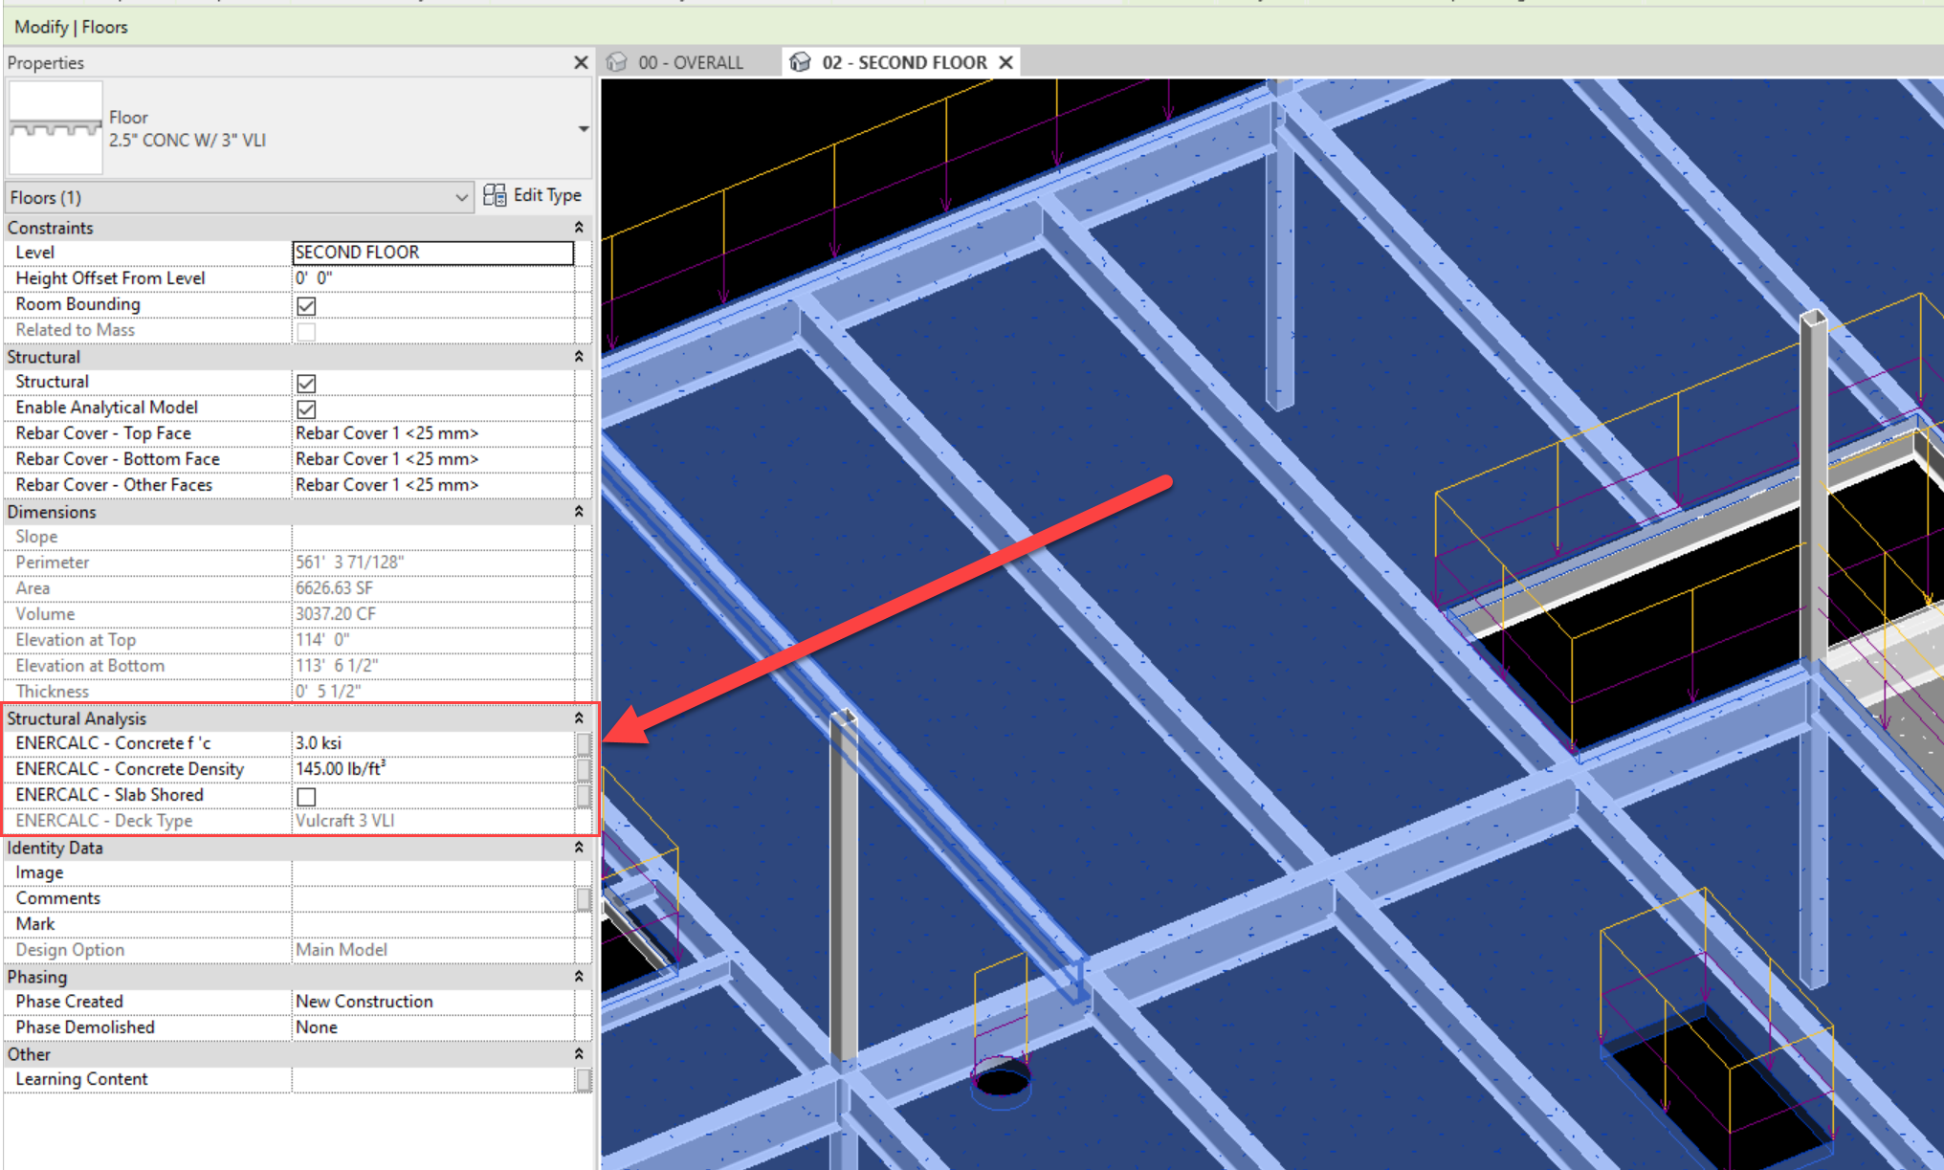Screen dimensions: 1944x1170
Task: Open the floor type selector dropdown arrow
Action: (583, 129)
